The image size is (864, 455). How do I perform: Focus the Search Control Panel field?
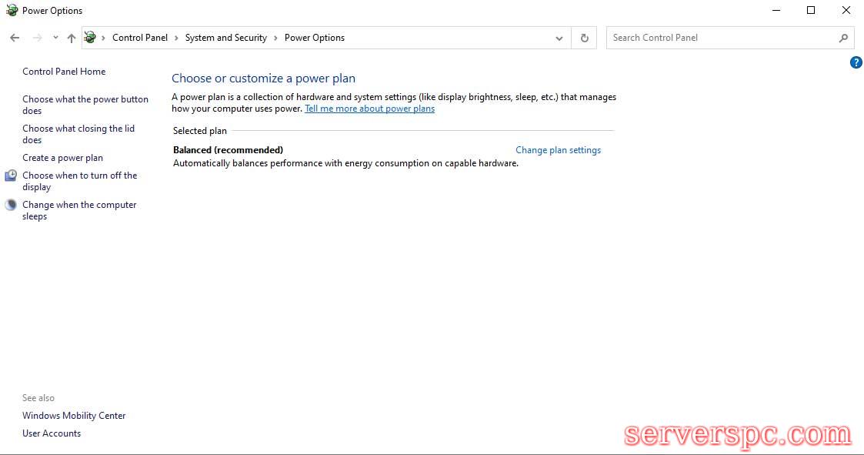point(723,38)
